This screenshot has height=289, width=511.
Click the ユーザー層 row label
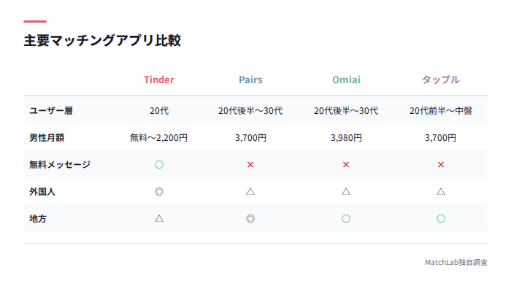tap(51, 111)
